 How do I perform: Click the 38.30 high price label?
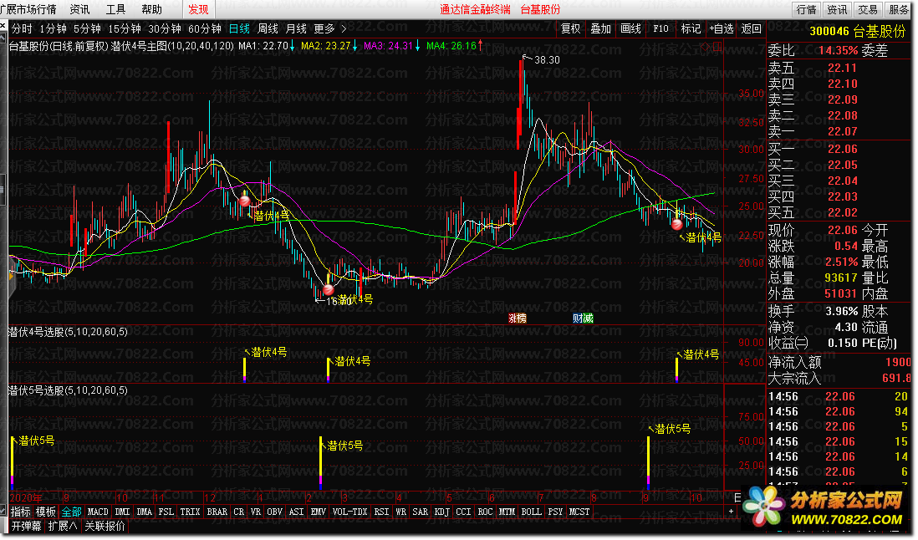point(547,59)
